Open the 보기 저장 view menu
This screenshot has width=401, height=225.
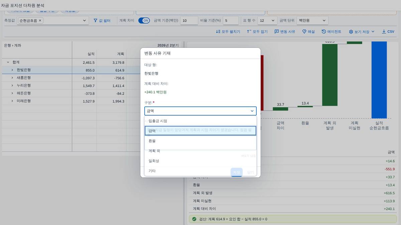[x=362, y=32]
